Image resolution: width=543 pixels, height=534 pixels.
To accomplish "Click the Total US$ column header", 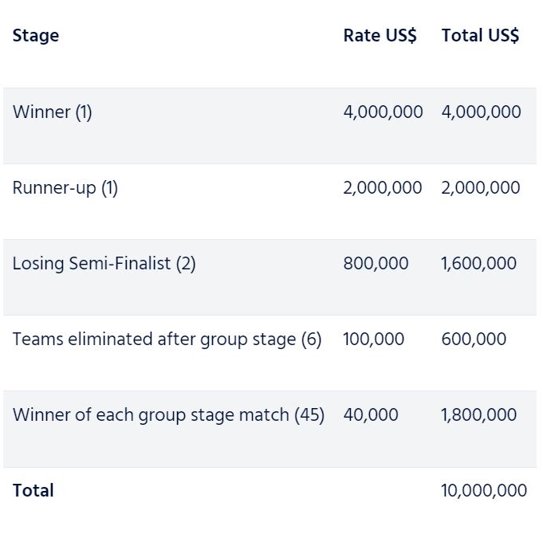I will pos(480,36).
